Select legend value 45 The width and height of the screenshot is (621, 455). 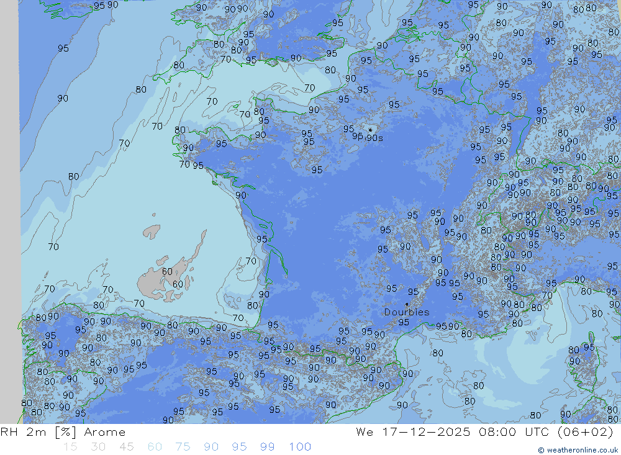coord(127,447)
